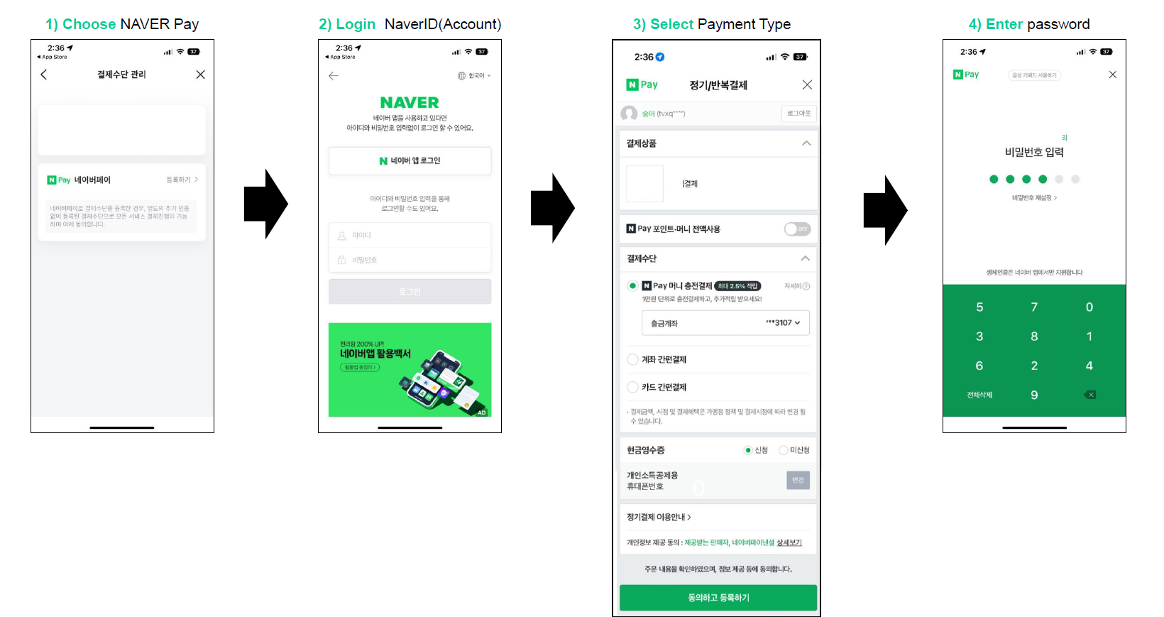1164x617 pixels.
Task: Select 계좌 간편결제 radio option
Action: pyautogui.click(x=632, y=359)
